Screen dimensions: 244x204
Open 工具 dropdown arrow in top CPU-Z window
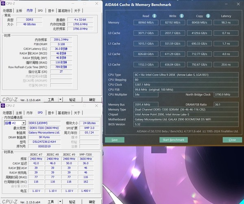click(x=60, y=99)
